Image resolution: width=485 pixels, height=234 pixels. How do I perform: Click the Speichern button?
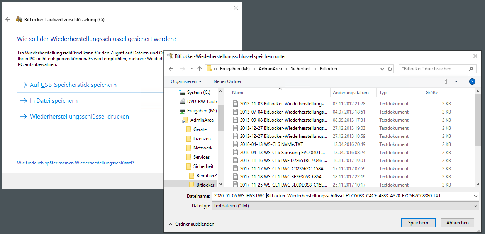tap(418, 223)
